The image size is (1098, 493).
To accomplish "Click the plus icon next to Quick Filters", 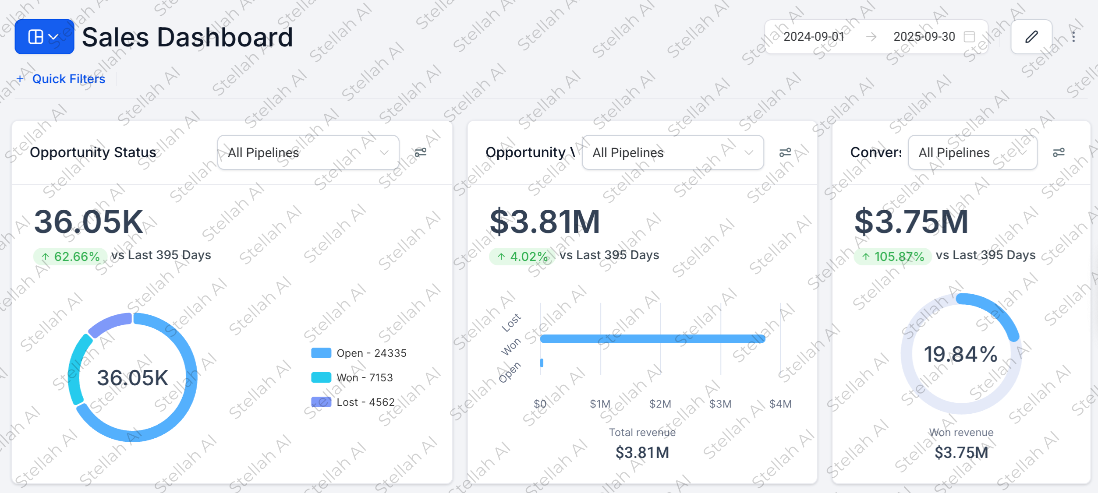I will point(20,79).
